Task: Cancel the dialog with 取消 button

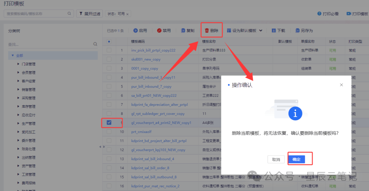Action: (x=276, y=159)
